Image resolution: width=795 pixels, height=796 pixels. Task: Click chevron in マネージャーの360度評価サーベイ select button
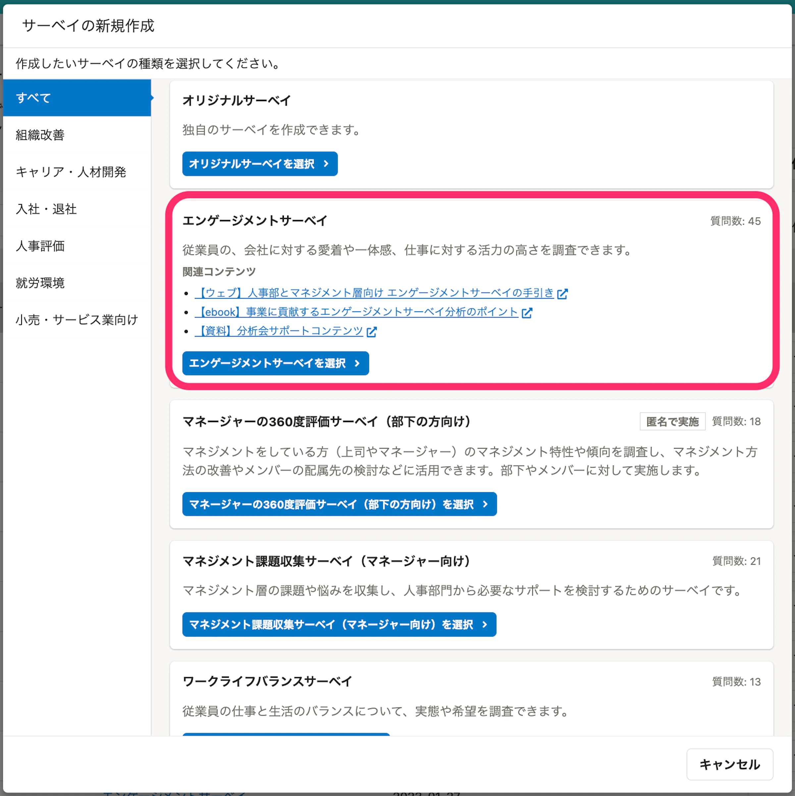[x=485, y=504]
